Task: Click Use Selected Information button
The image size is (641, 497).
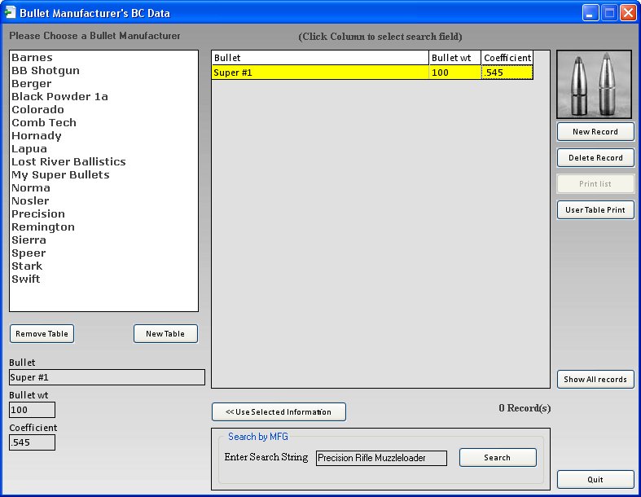Action: coord(279,411)
